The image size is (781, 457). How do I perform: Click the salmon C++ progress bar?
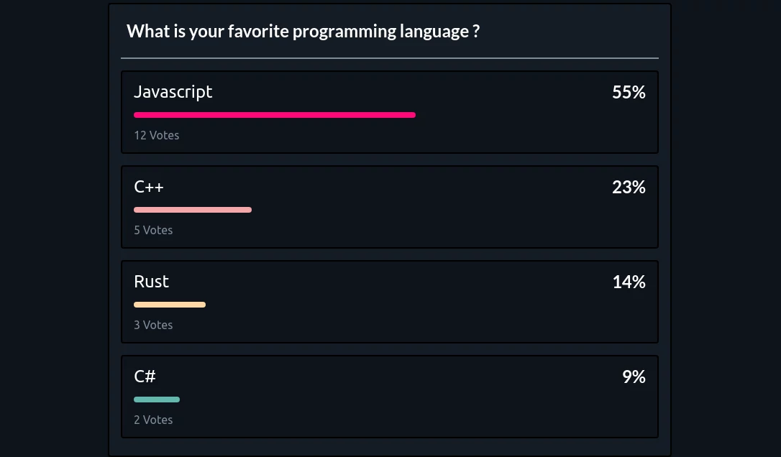coord(193,210)
